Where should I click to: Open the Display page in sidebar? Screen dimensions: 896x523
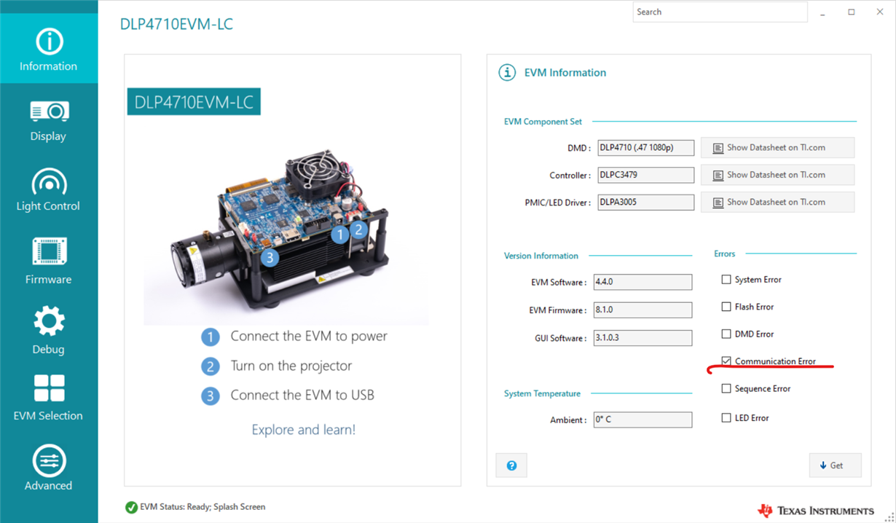(49, 120)
